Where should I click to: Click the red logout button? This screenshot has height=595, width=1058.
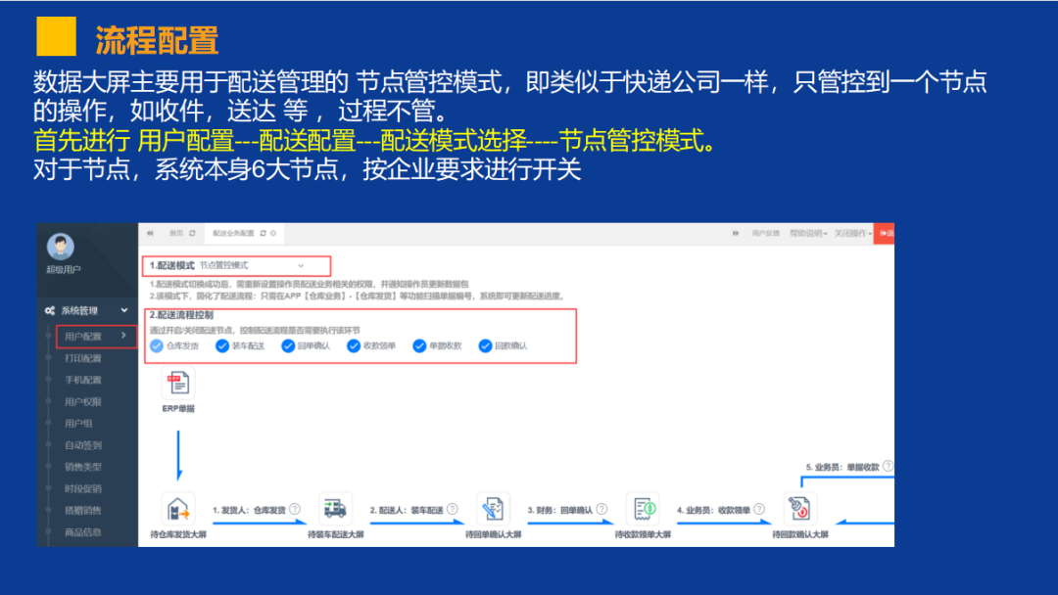tap(884, 233)
